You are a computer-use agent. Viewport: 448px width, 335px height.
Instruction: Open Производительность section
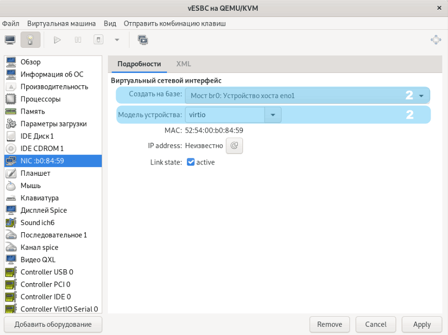[53, 87]
